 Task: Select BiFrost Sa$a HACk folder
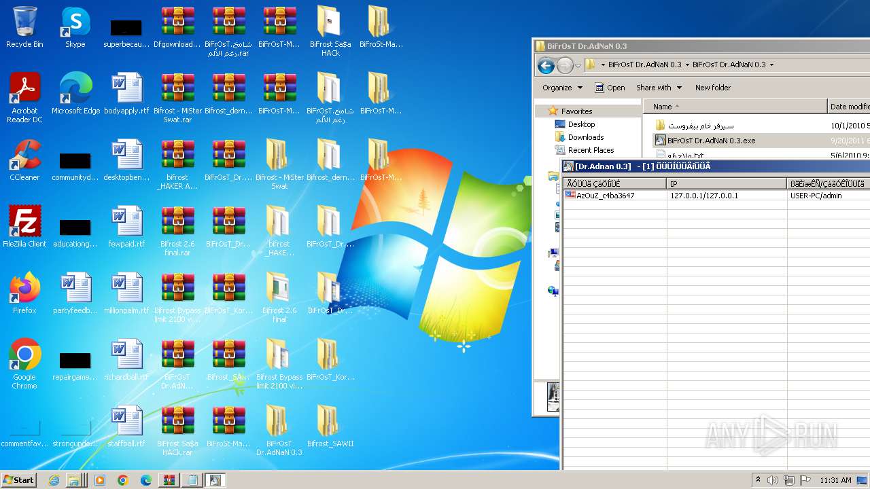[x=330, y=31]
